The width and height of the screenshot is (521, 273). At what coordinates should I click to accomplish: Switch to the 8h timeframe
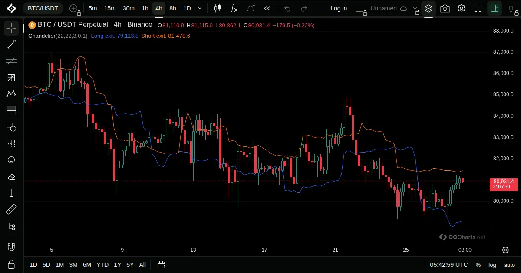[x=173, y=8]
